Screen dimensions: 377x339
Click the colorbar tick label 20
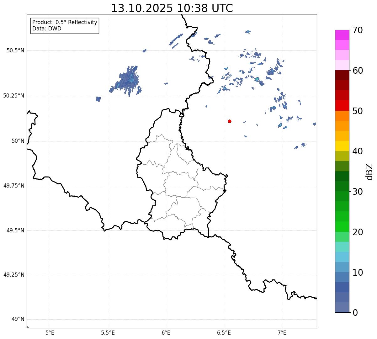coord(358,232)
